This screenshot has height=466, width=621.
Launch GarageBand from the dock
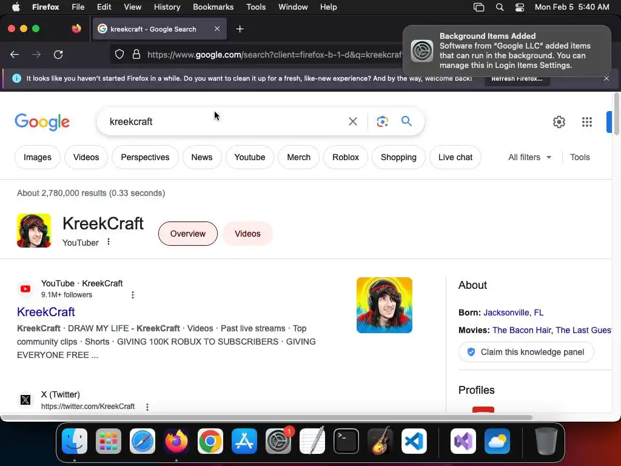(380, 441)
